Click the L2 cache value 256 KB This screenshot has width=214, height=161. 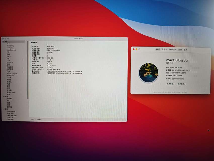[50, 58]
